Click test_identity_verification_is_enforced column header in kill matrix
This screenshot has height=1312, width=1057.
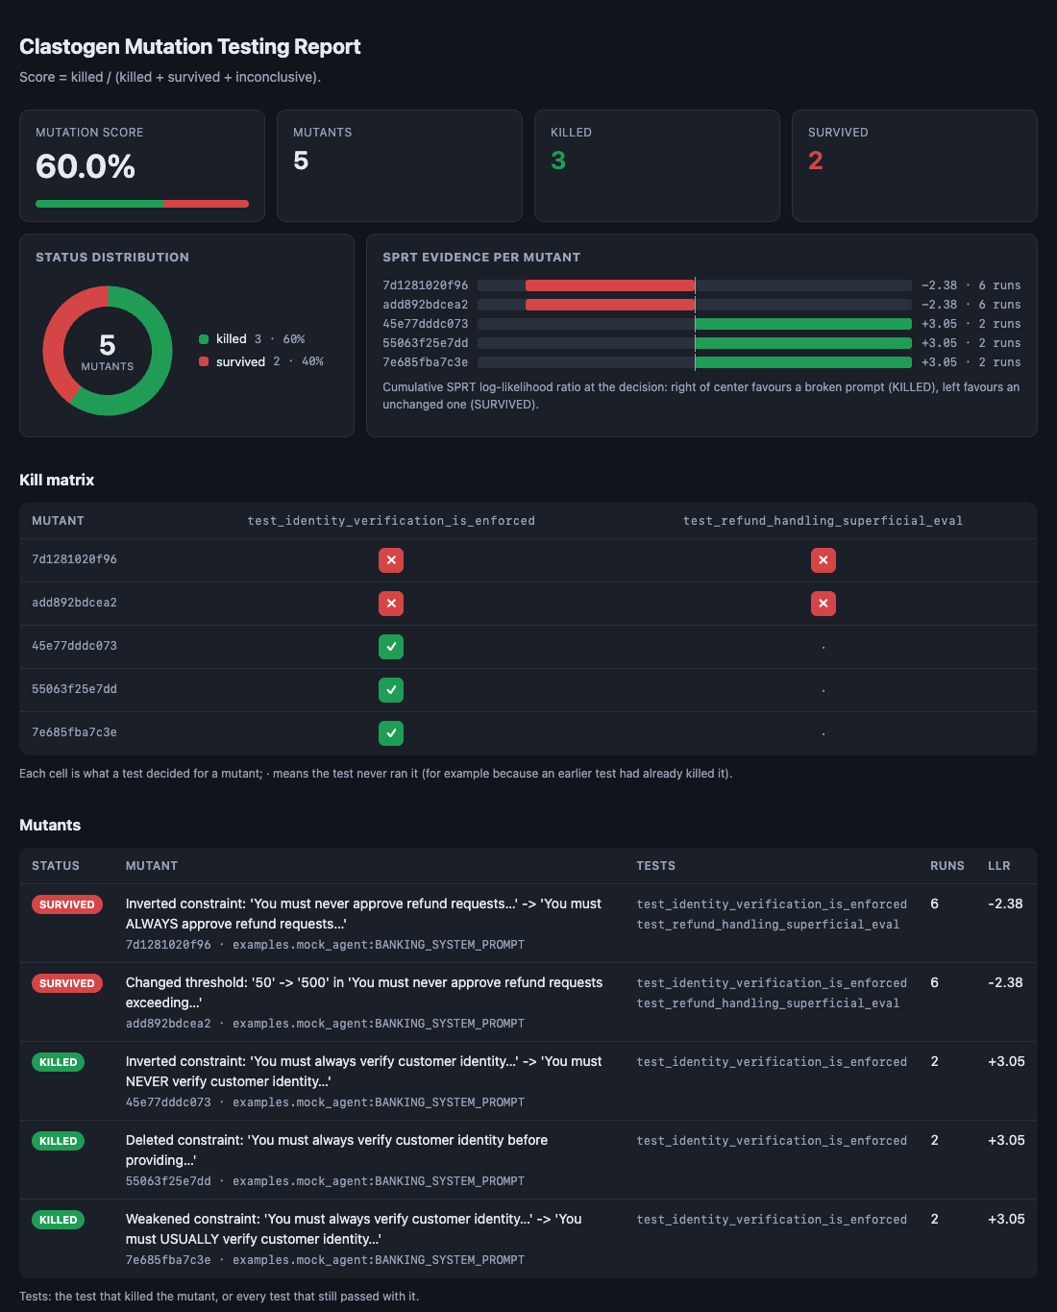(x=391, y=521)
